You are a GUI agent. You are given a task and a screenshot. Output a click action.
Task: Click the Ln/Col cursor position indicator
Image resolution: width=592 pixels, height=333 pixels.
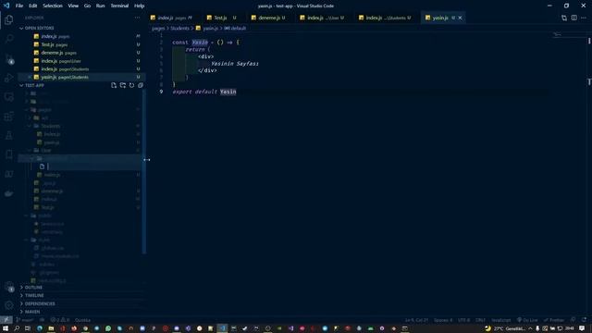click(416, 320)
